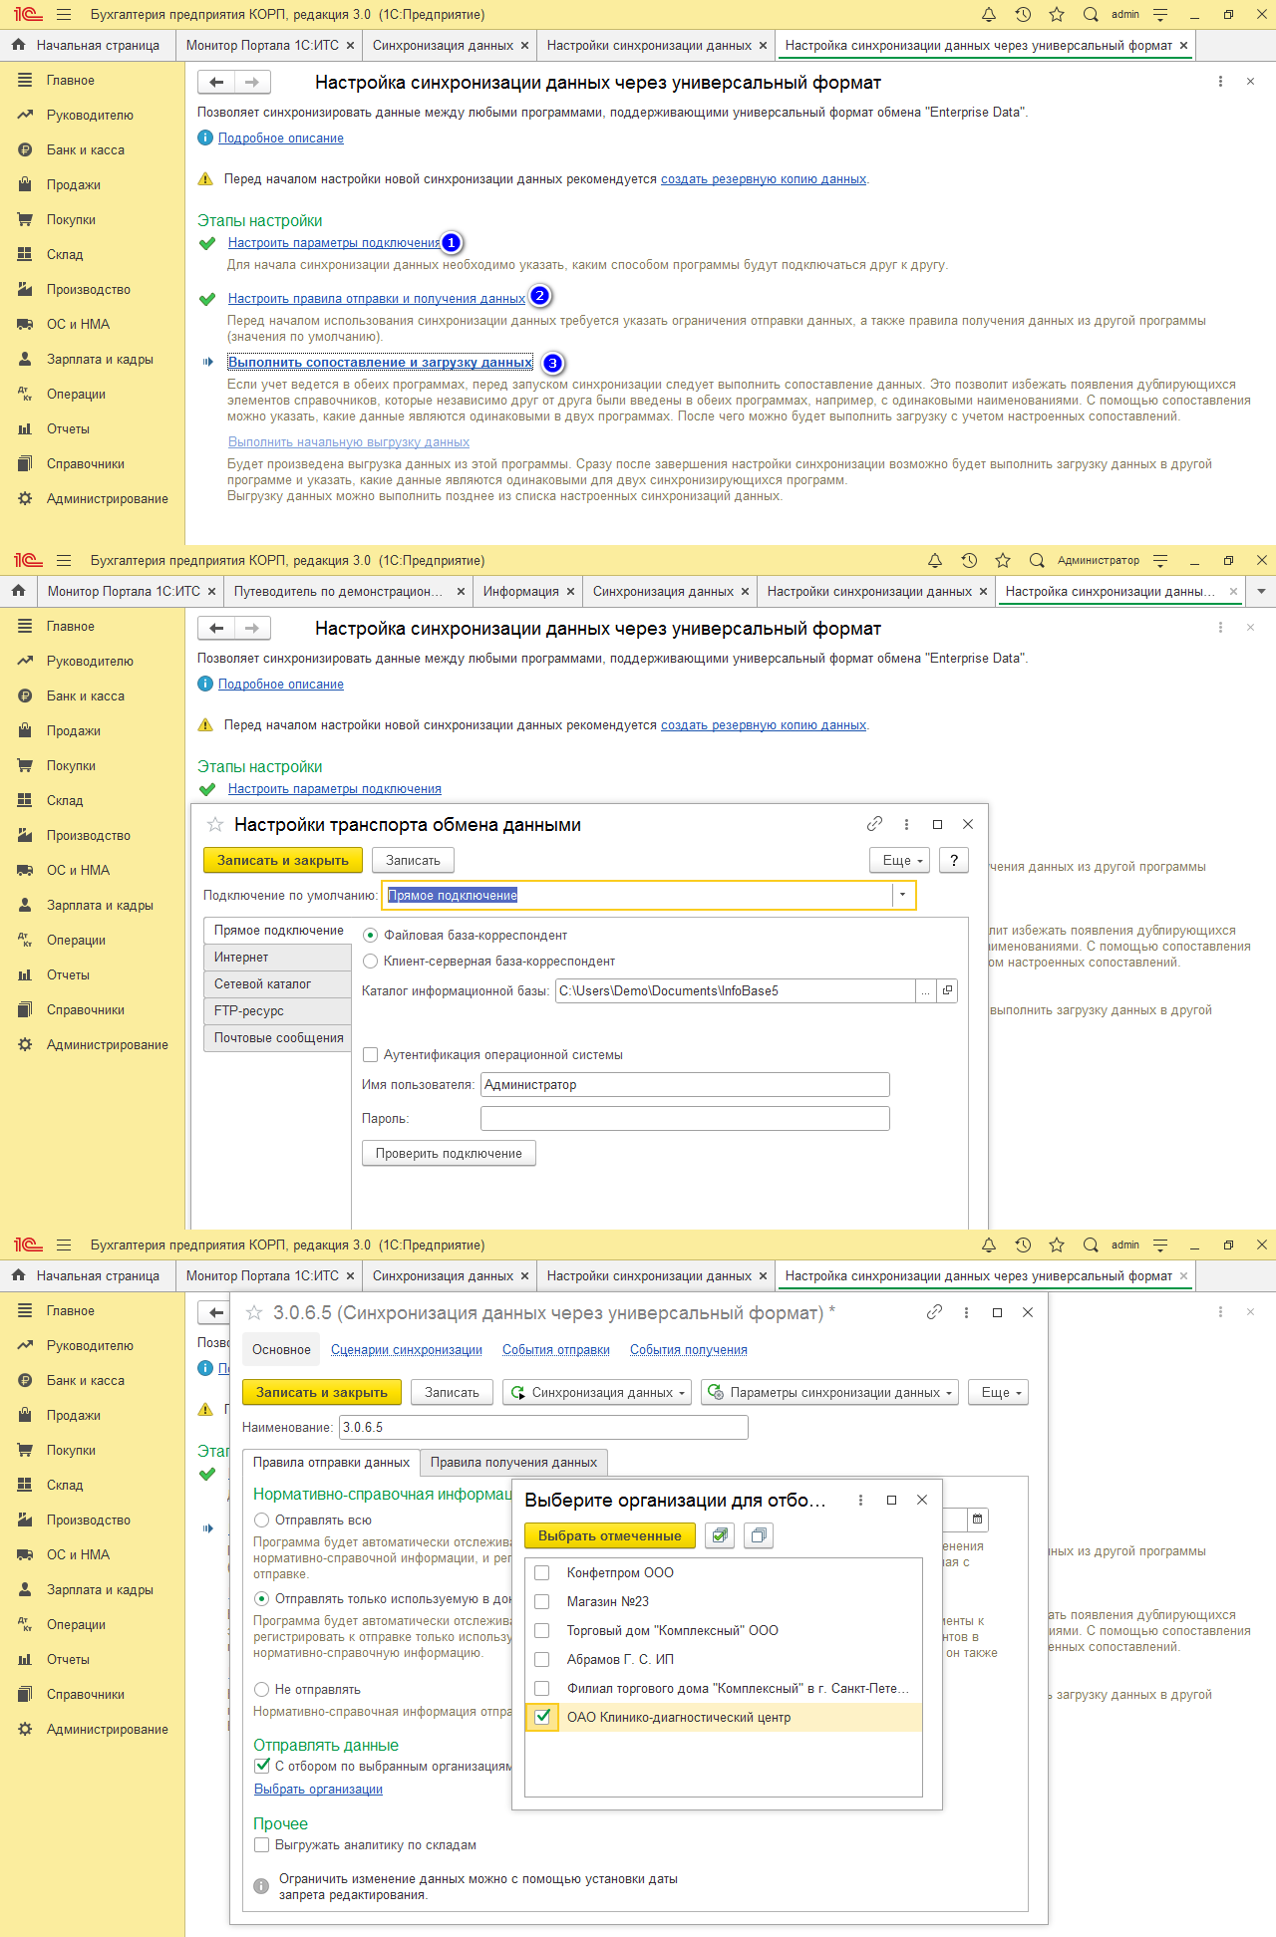Click the forward arrow in middle window
Image resolution: width=1276 pixels, height=1937 pixels.
(253, 629)
